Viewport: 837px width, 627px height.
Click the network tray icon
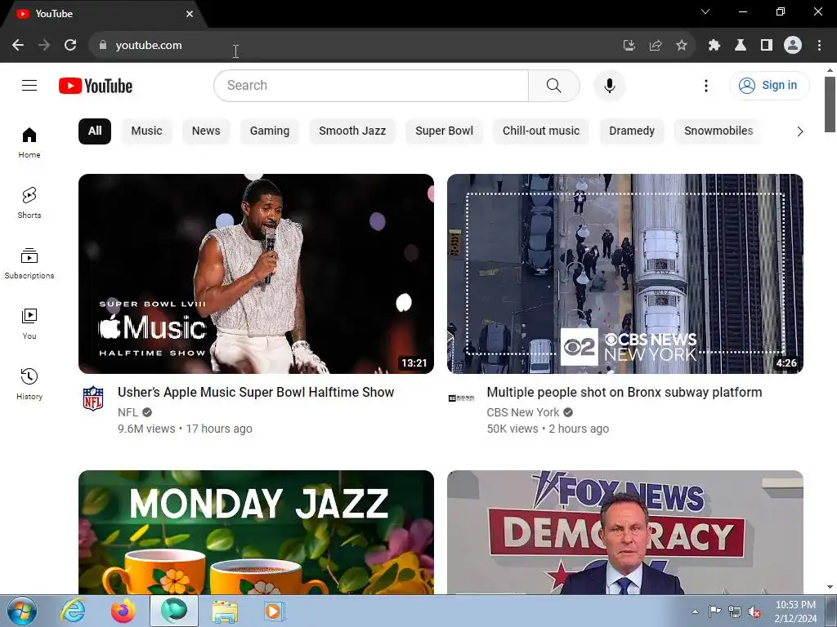(735, 612)
